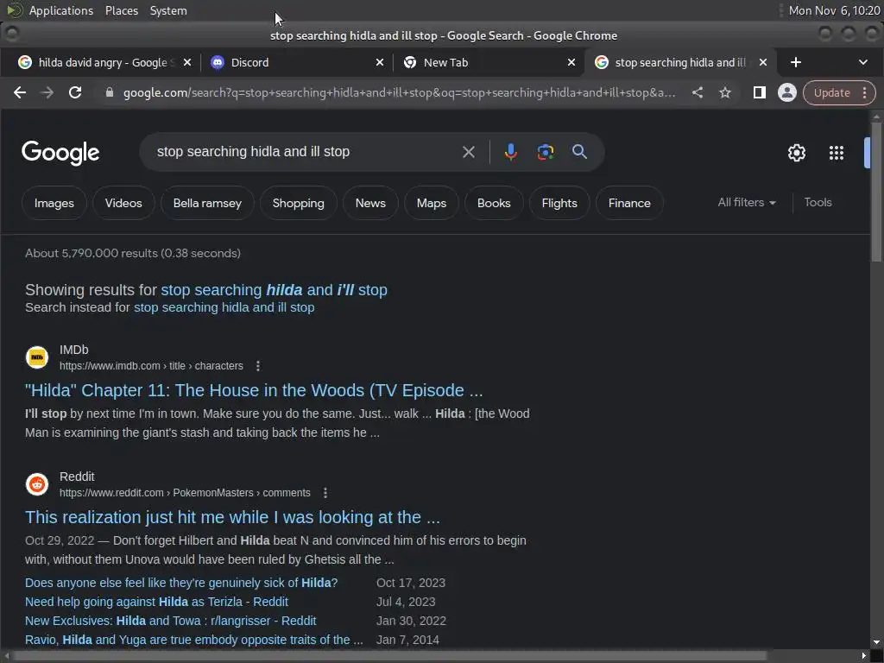Open more options for IMDb result
Viewport: 884px width, 663px height.
pos(257,366)
